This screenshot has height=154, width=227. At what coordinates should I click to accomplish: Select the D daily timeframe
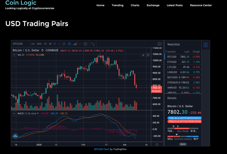pyautogui.click(x=55, y=44)
